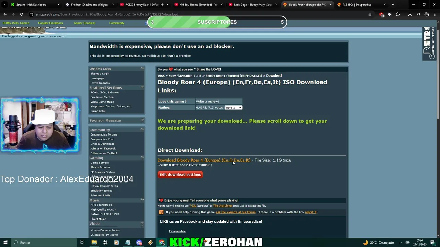Image resolution: width=440 pixels, height=247 pixels.
Task: Open the weather widget showing 20°C Despejado
Action: pos(378,243)
